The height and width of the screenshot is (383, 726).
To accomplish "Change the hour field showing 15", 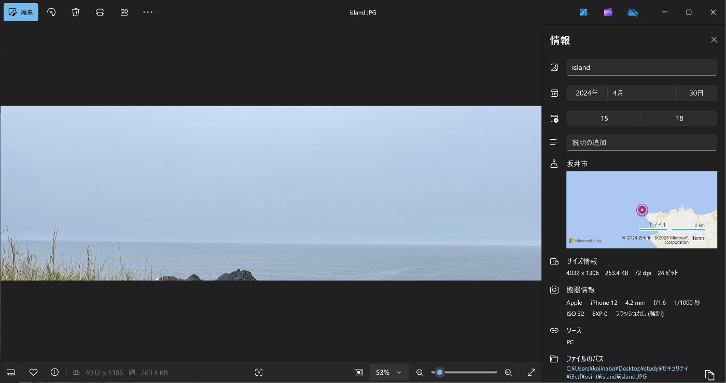I will [604, 119].
